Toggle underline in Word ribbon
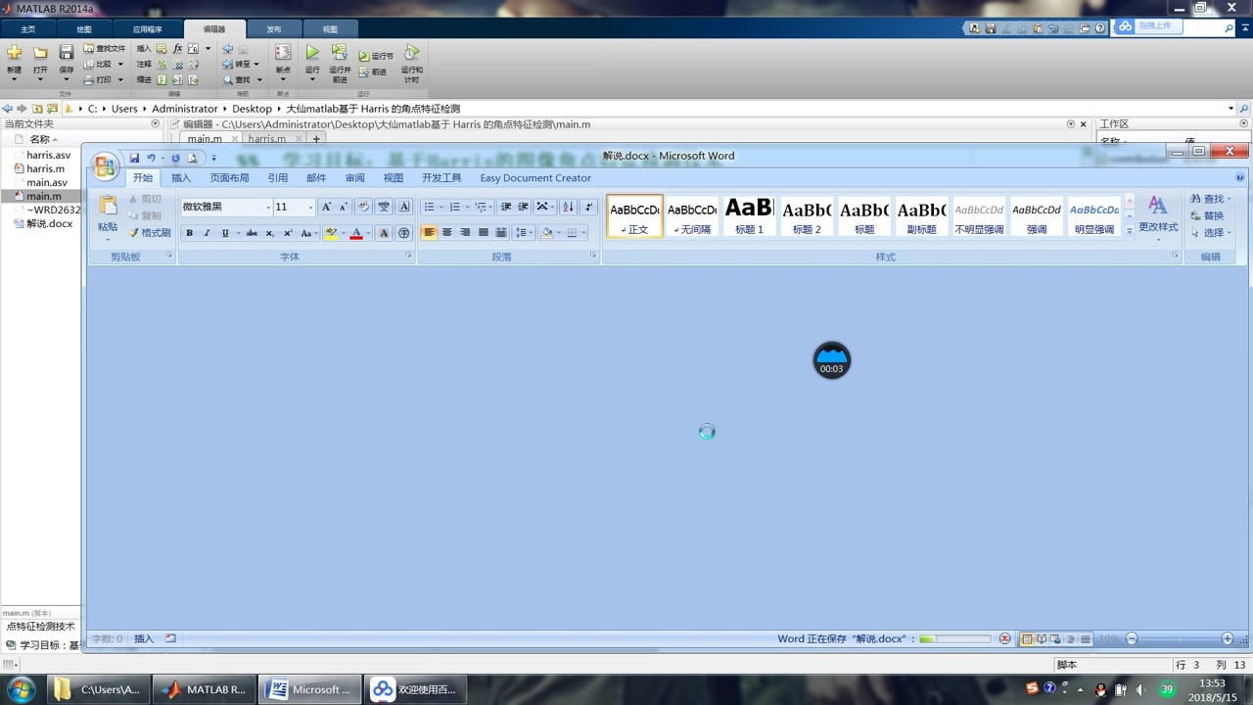The width and height of the screenshot is (1253, 705). pyautogui.click(x=224, y=233)
